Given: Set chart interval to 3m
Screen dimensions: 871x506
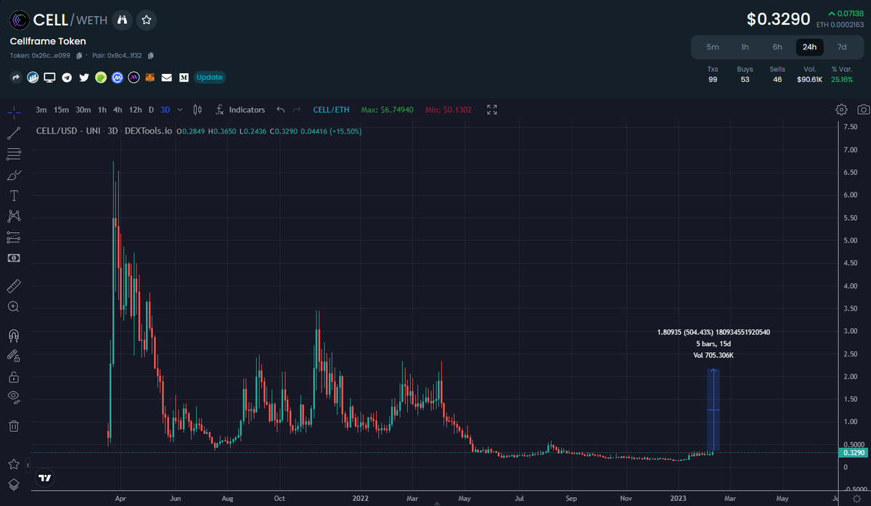Looking at the screenshot, I should point(41,110).
